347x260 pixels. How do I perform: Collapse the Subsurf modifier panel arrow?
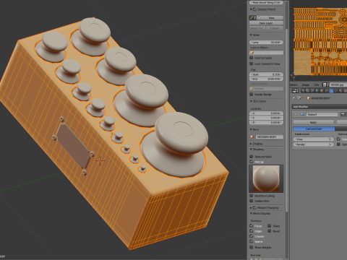295,114
